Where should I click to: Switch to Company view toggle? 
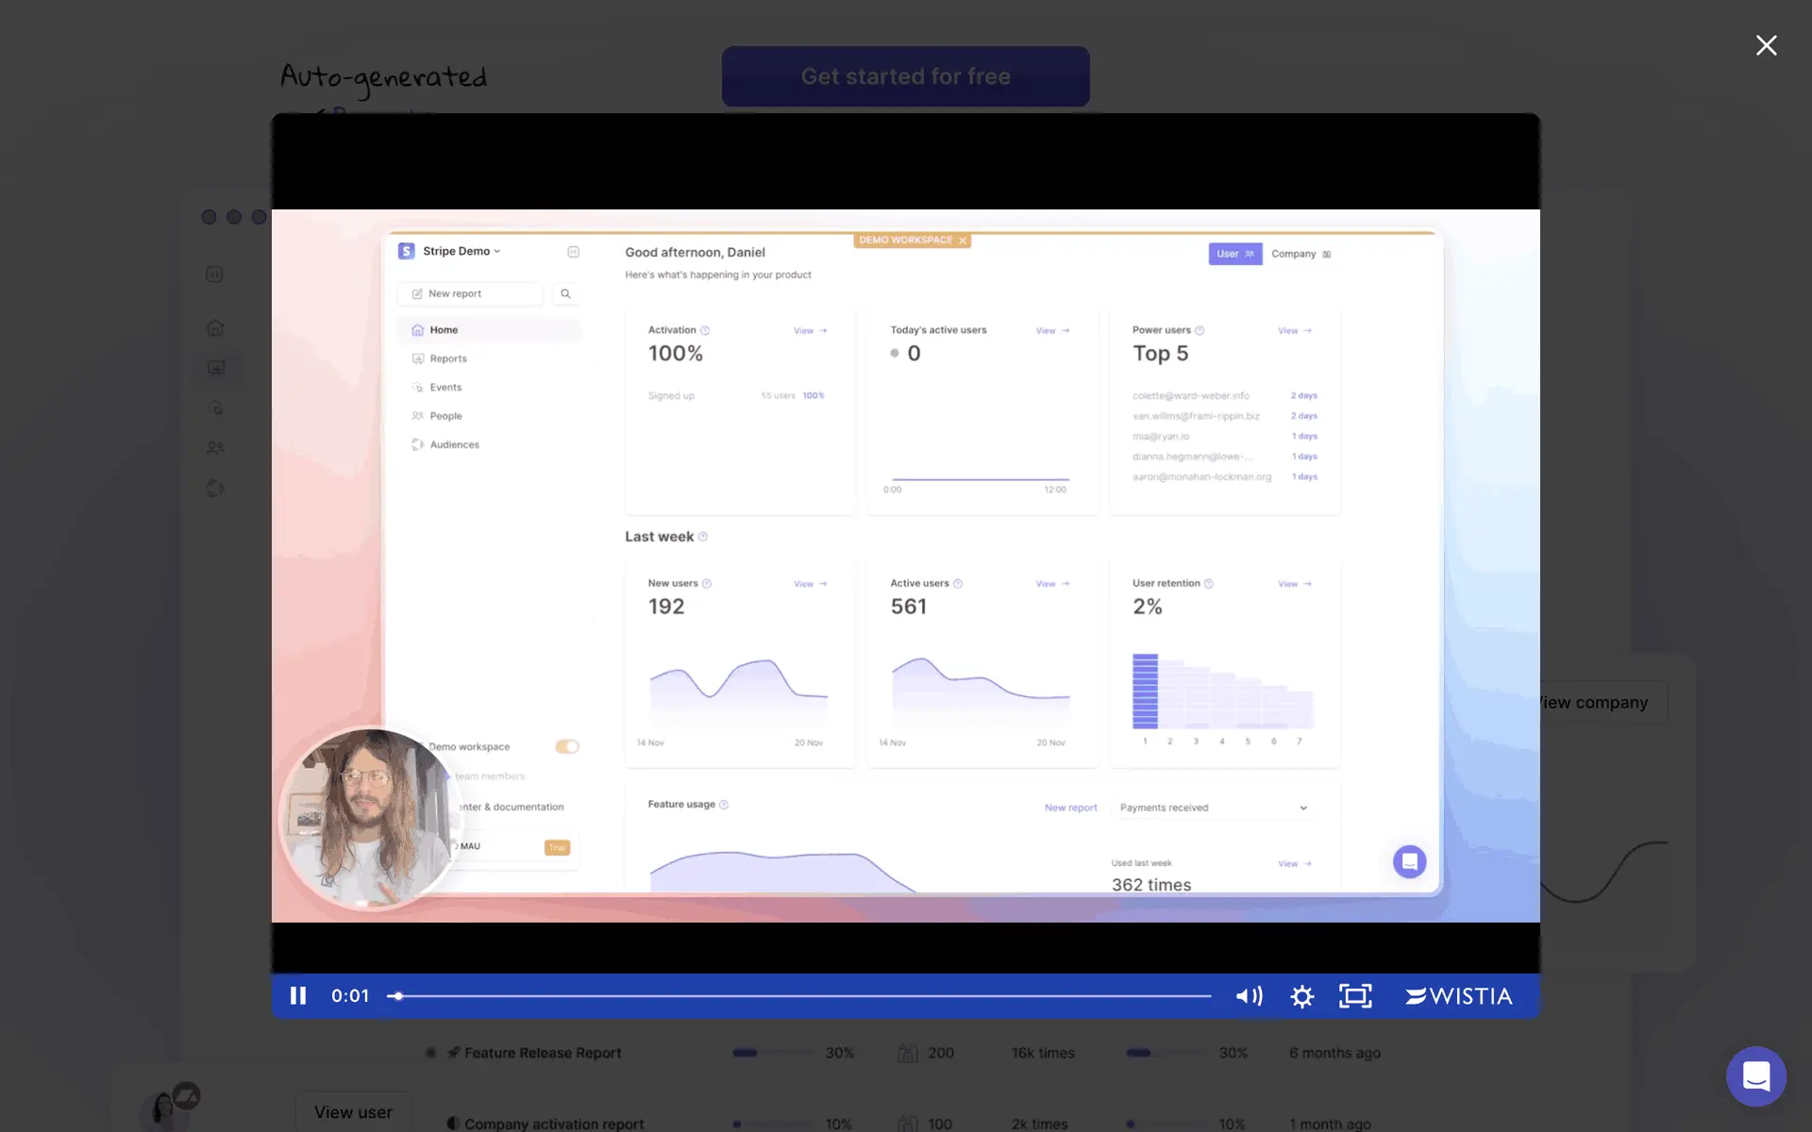point(1300,254)
